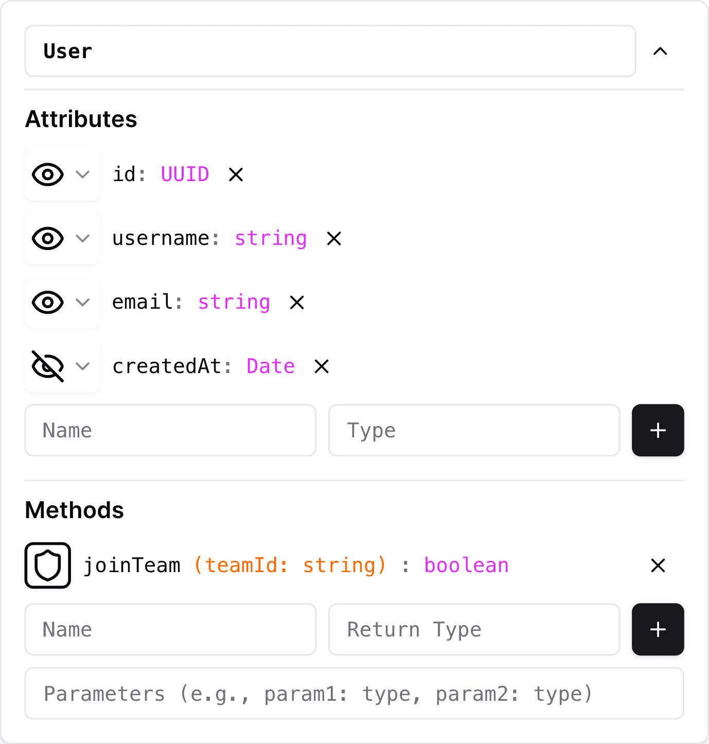Open the visibility dropdown for username

82,238
